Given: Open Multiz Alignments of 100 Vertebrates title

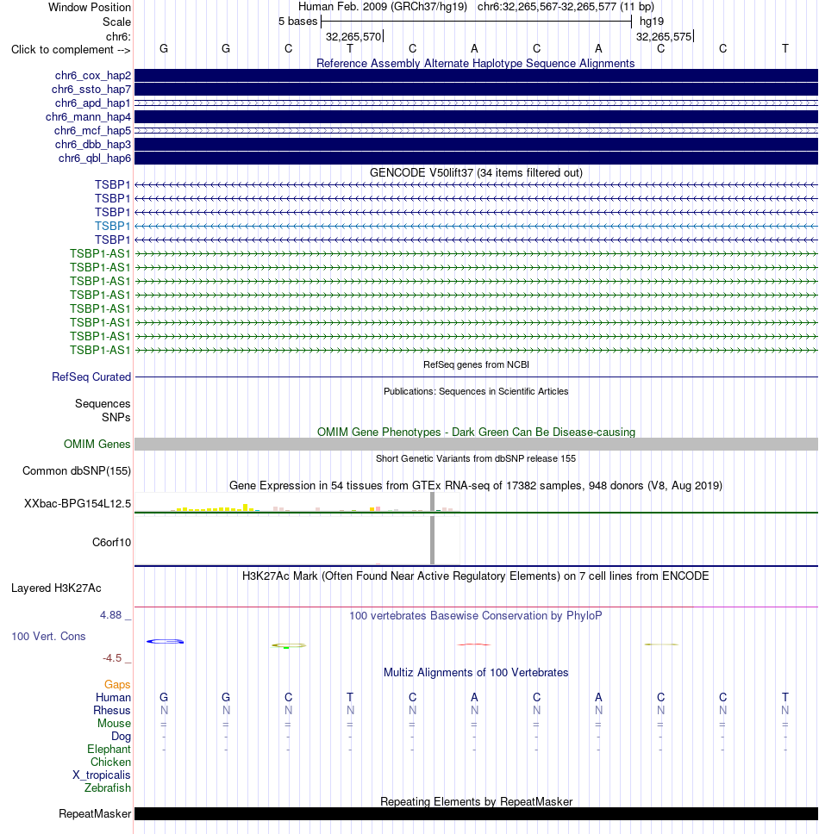Looking at the screenshot, I should [x=476, y=672].
